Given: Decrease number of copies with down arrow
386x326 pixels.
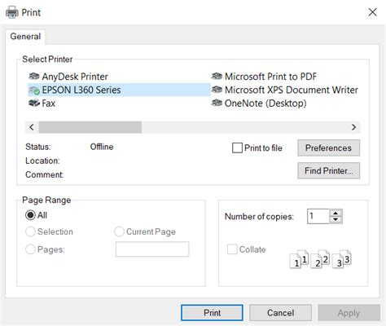Looking at the screenshot, I should tap(336, 219).
